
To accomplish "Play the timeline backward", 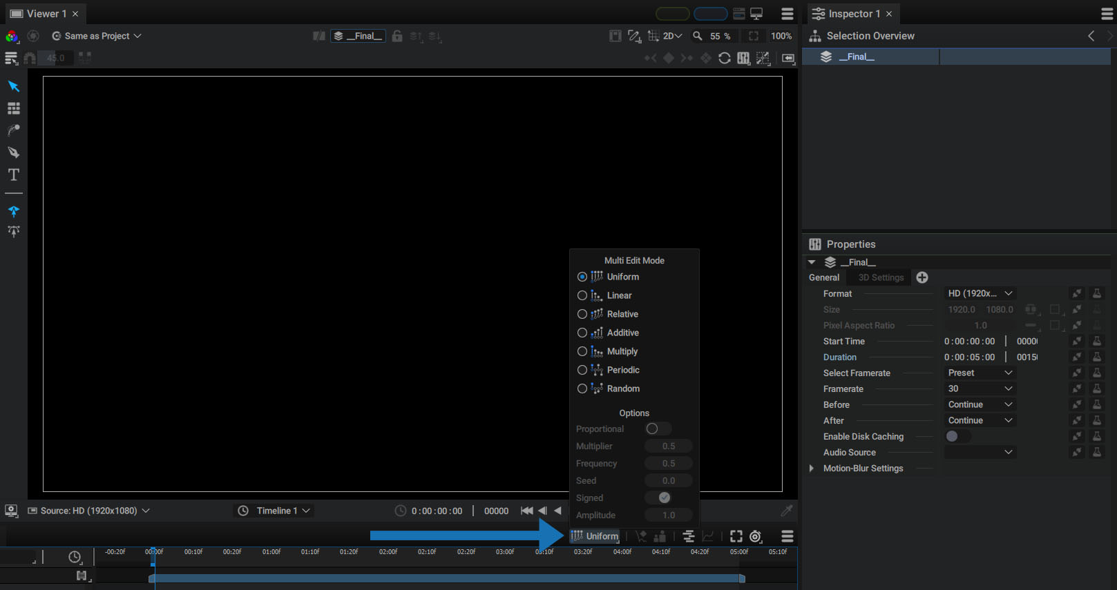I will click(x=557, y=511).
